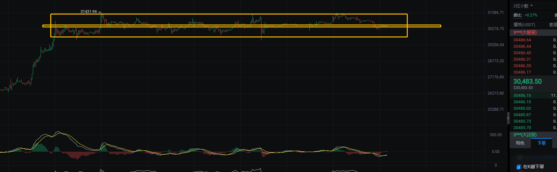Open the 2位小數 decimal precision dropdown
This screenshot has height=172, width=557.
tap(523, 6)
